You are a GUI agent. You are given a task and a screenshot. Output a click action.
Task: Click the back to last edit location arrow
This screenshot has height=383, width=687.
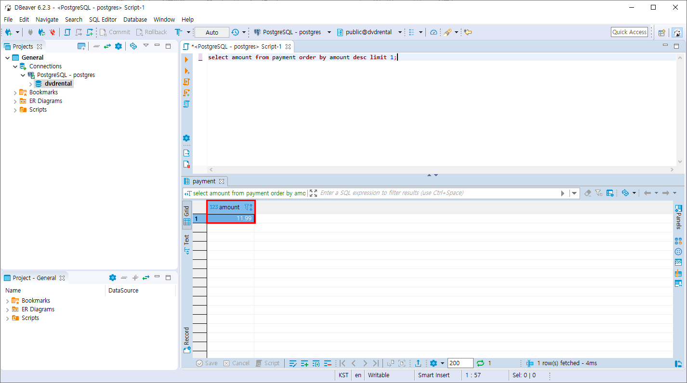click(468, 32)
